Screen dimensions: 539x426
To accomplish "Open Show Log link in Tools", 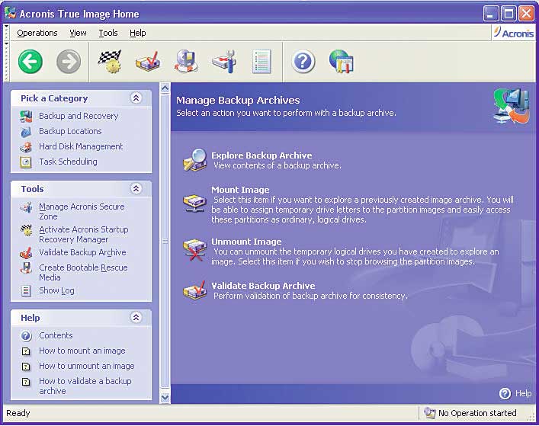I will click(x=56, y=290).
